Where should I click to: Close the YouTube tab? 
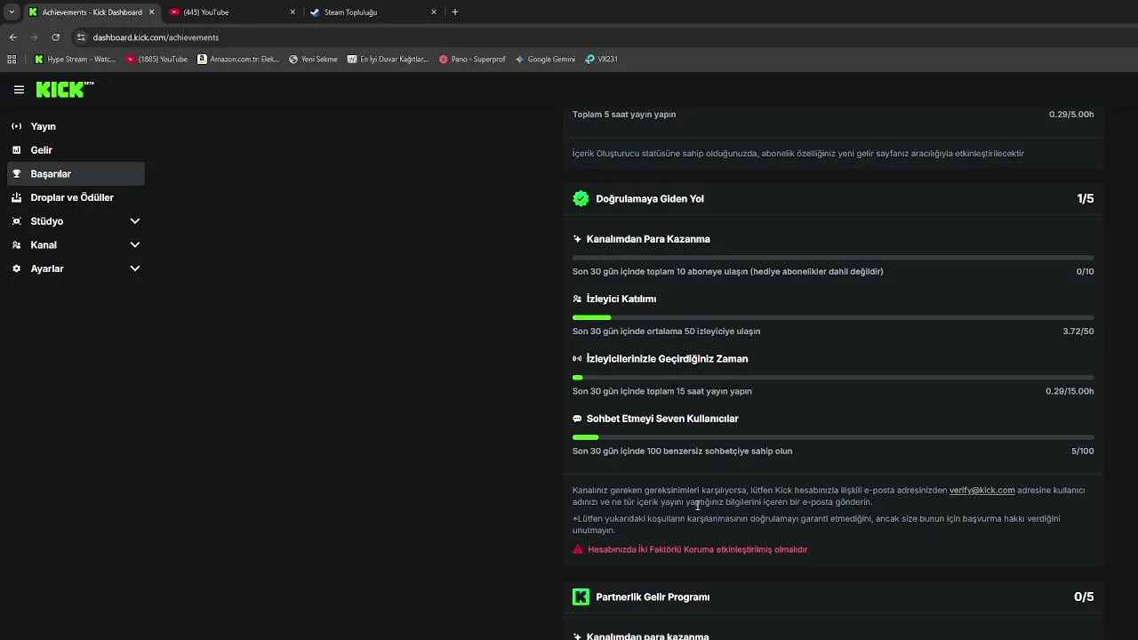pyautogui.click(x=293, y=12)
